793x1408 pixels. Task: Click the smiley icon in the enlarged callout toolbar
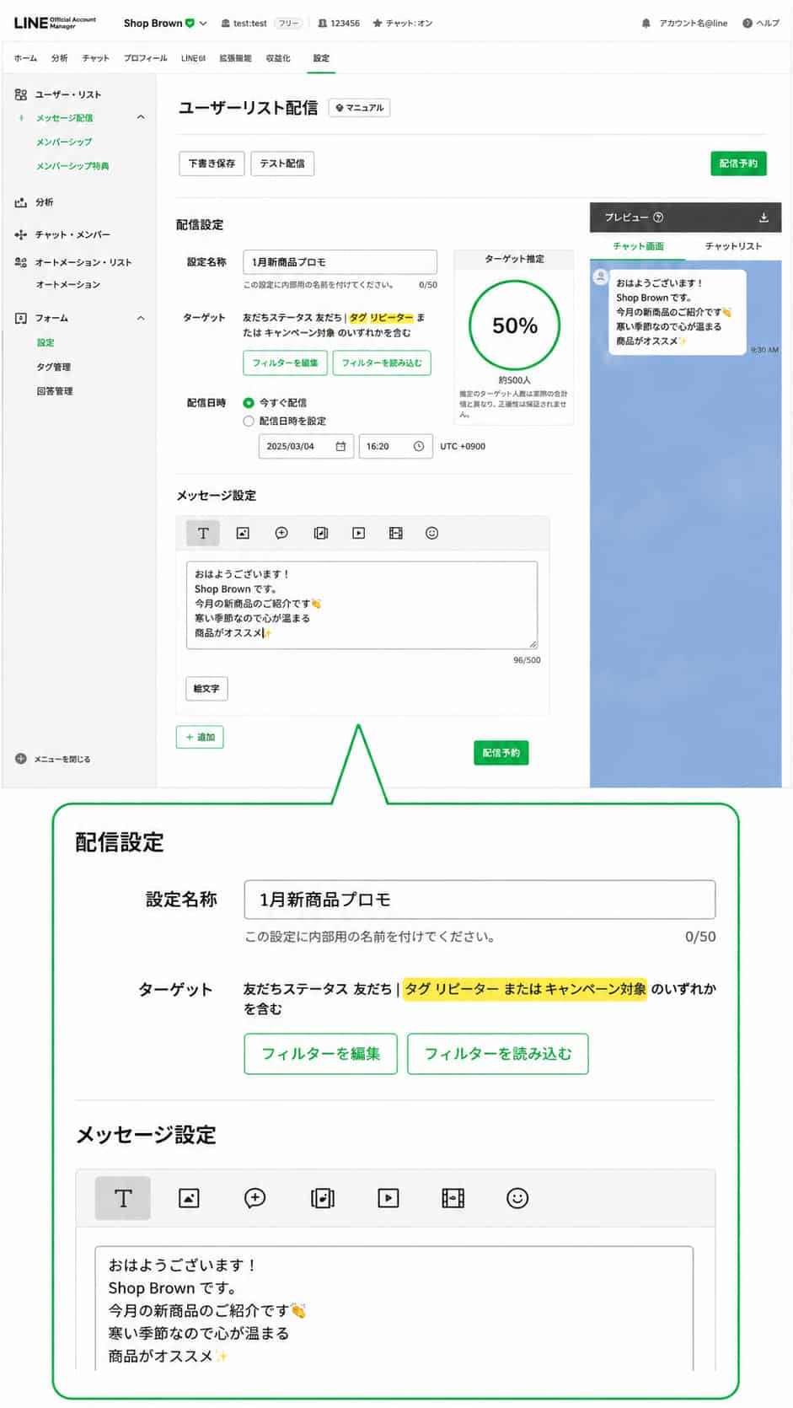[x=517, y=1198]
